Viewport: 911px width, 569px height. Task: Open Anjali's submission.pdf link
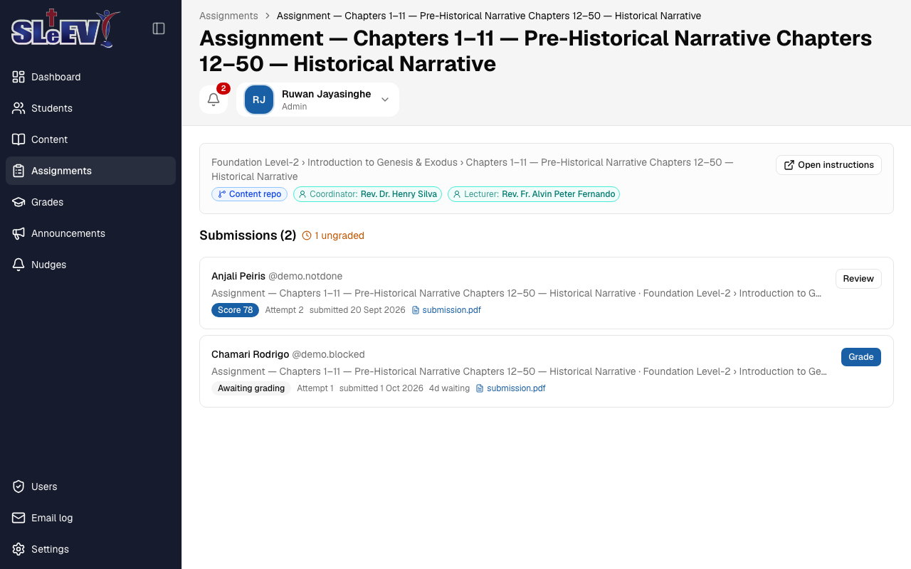pos(446,310)
